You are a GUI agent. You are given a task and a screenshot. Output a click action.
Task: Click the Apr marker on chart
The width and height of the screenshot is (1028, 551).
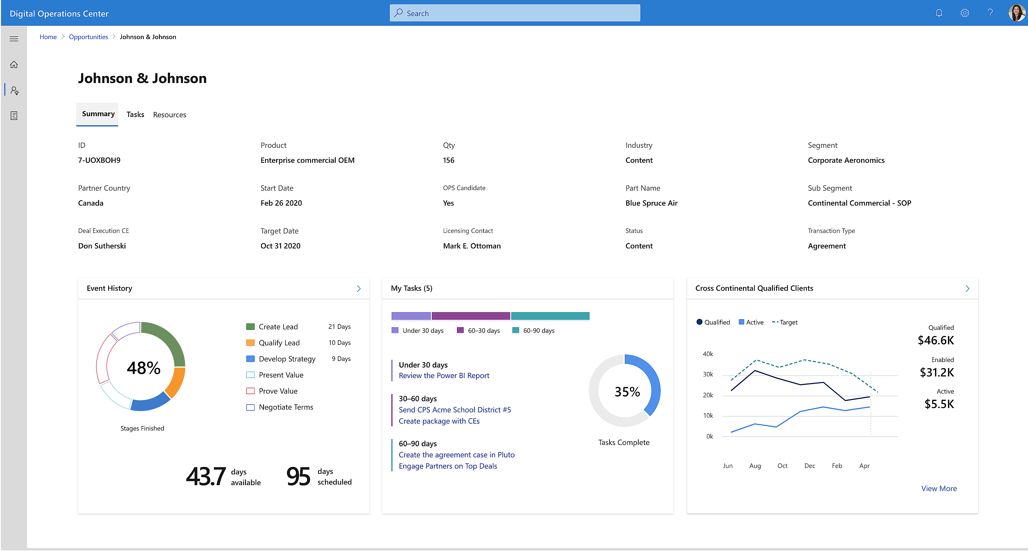(864, 466)
